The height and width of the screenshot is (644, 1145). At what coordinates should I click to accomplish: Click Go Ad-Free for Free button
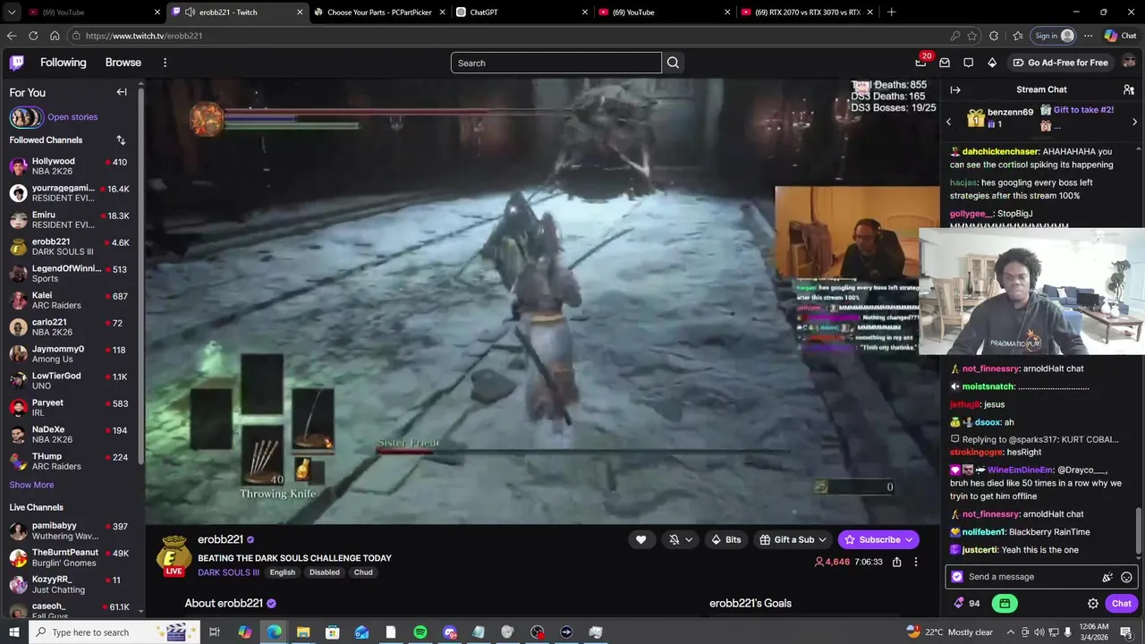[1060, 63]
